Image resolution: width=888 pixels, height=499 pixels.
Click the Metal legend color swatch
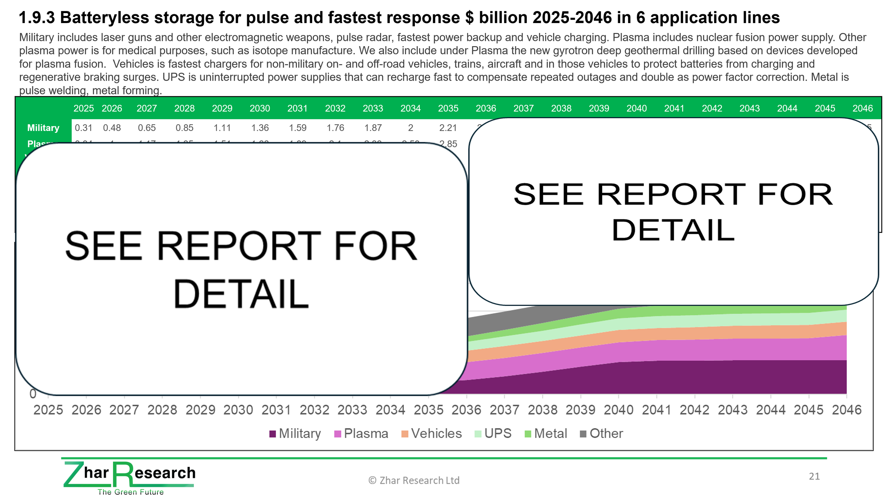(528, 434)
